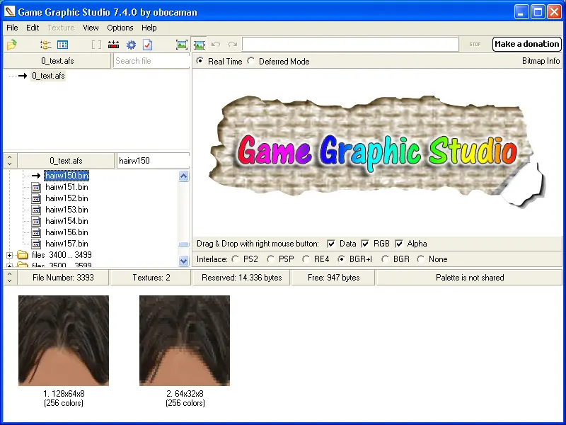The image size is (566, 425).
Task: Click the stretch image width icon
Action: point(200,45)
